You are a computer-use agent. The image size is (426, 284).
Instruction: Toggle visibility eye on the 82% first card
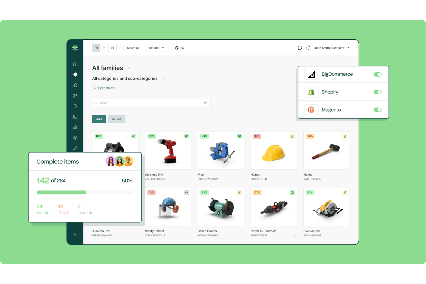pos(134,136)
